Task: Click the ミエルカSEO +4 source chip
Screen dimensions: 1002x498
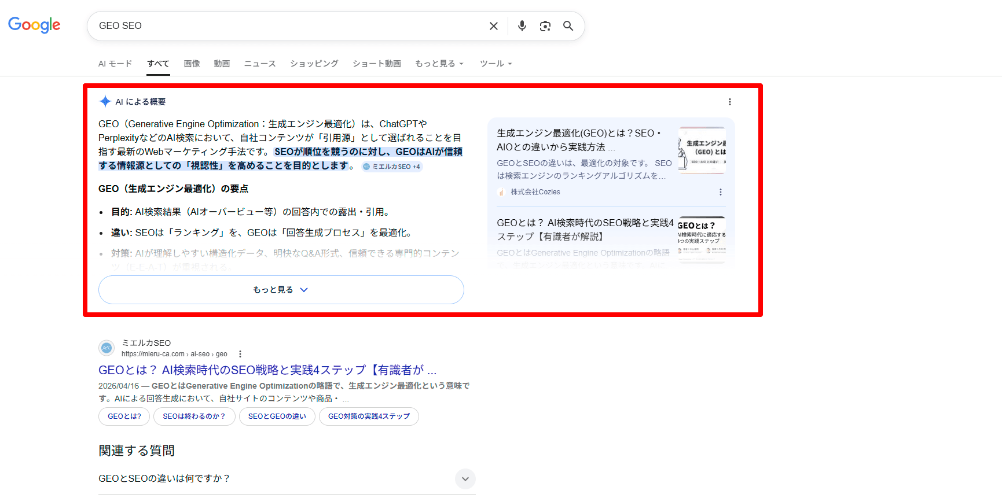Action: [392, 167]
